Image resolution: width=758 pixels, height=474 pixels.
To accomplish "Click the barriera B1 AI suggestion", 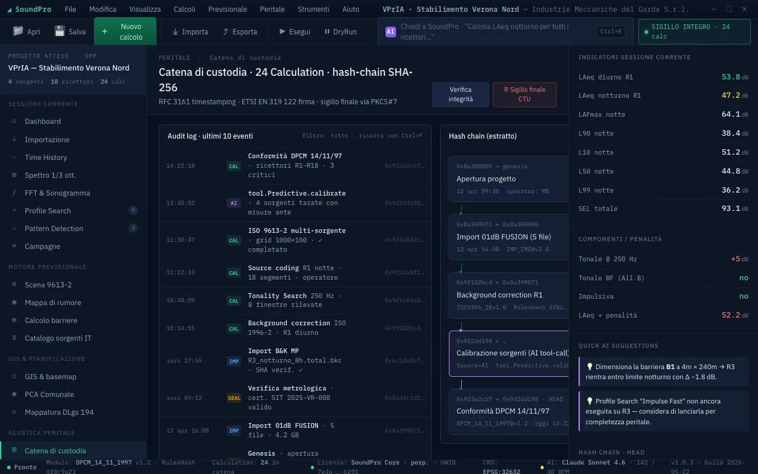I will 663,371.
